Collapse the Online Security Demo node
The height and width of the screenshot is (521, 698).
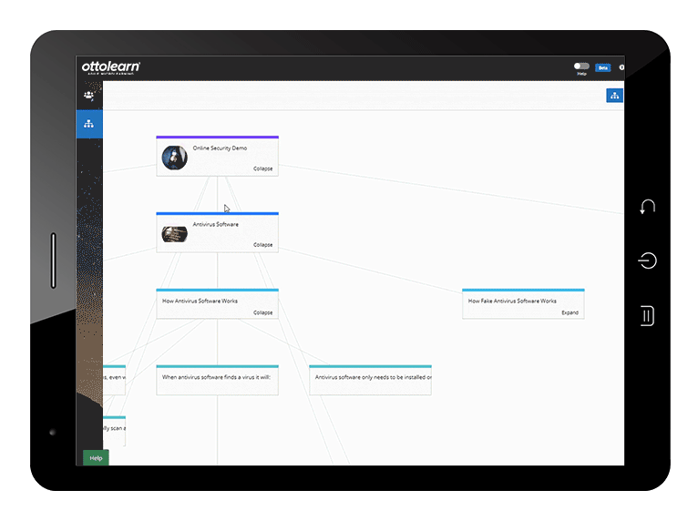262,169
